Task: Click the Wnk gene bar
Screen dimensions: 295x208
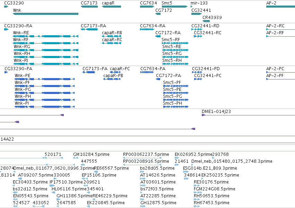Action: (45, 14)
